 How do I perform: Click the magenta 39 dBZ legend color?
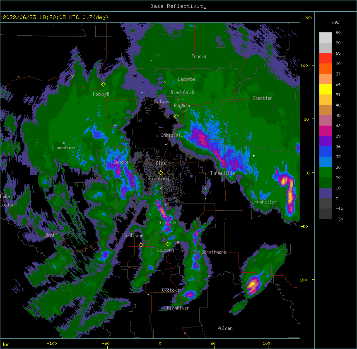tap(326, 131)
